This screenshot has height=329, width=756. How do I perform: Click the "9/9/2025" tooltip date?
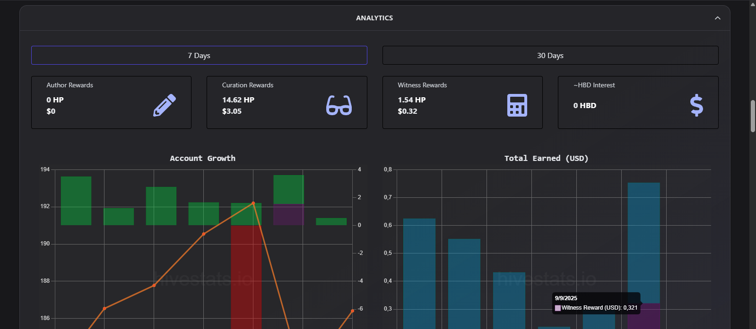click(x=566, y=298)
